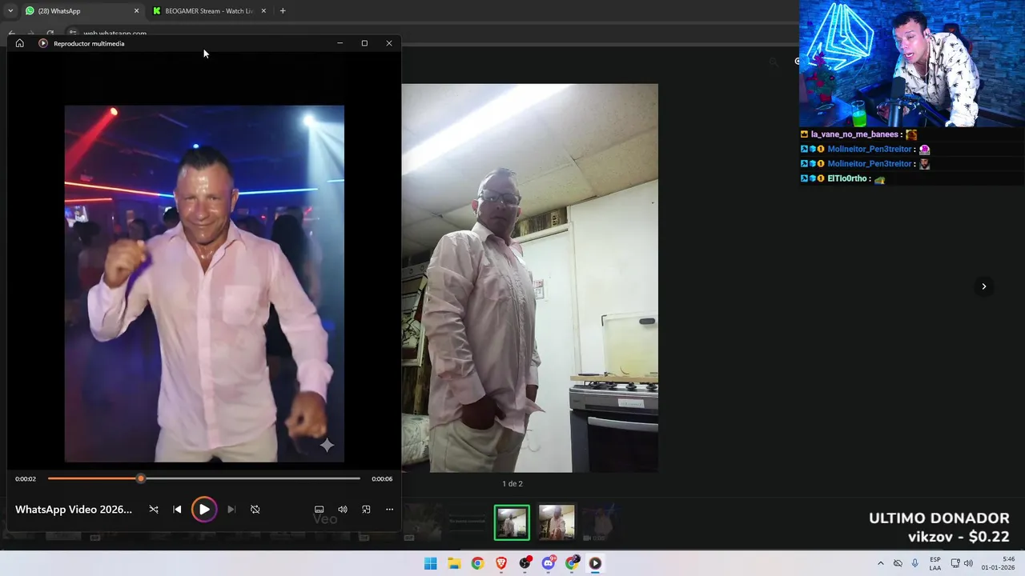Click the '1 de 2' photo counter
The width and height of the screenshot is (1025, 576).
(512, 484)
